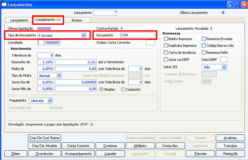Click the Desconto value field 11,61
248x160 pixels.
[76, 62]
